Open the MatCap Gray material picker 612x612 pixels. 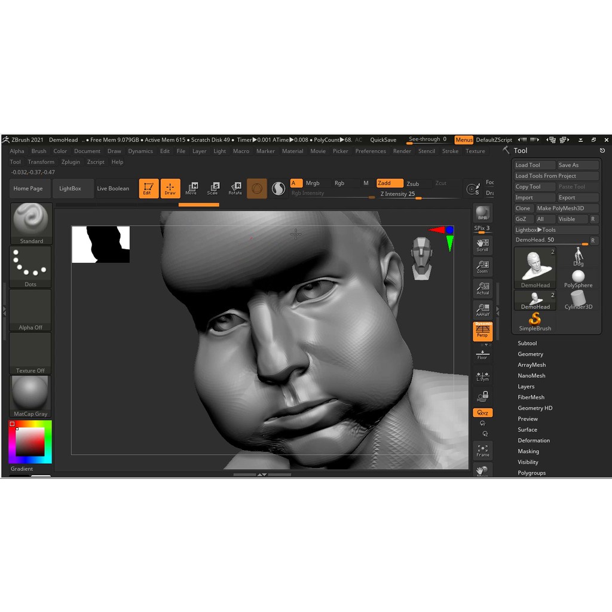click(30, 393)
